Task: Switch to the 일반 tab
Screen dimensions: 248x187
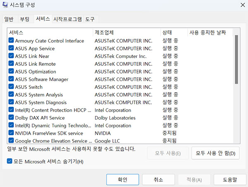Action: (x=9, y=19)
